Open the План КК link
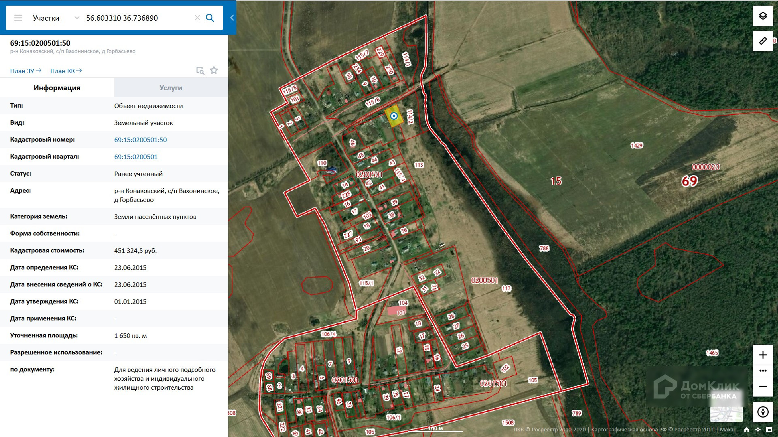The width and height of the screenshot is (778, 437). (66, 71)
